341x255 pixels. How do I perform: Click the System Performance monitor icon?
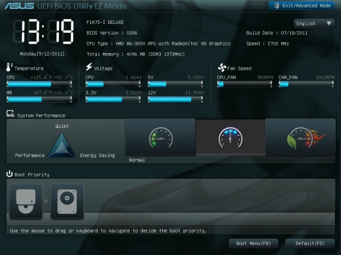coord(10,113)
